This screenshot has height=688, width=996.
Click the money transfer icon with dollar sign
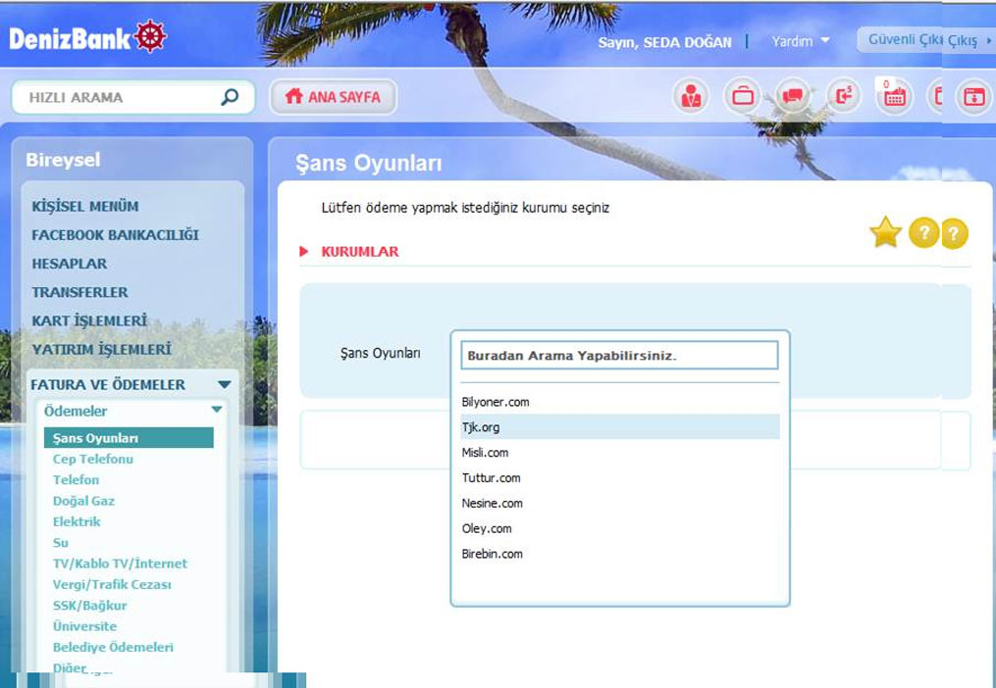pos(844,97)
